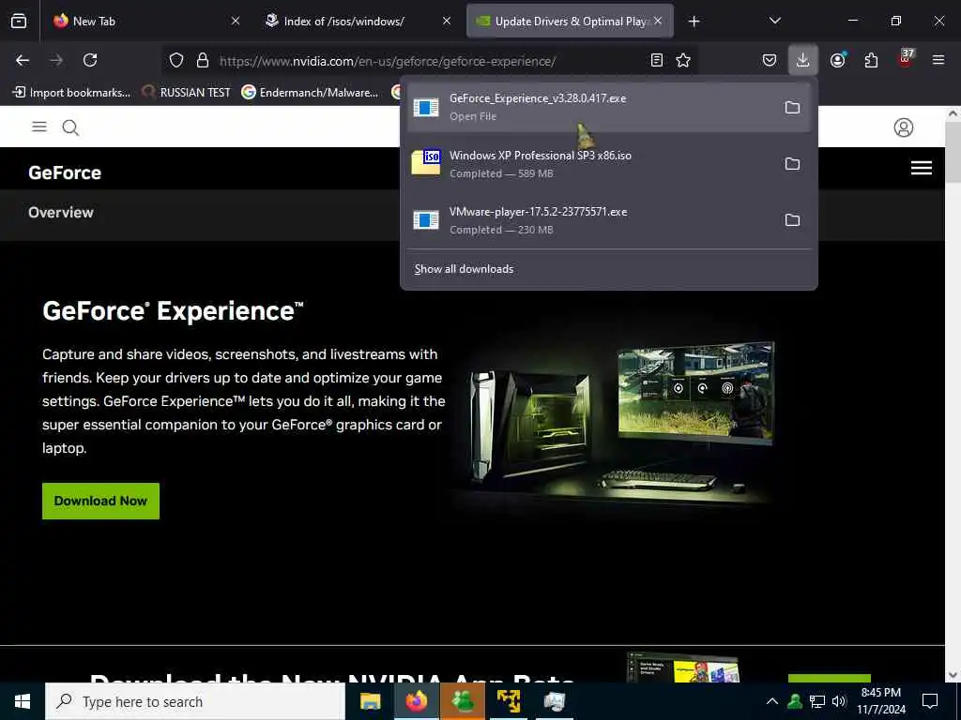
Task: Show Windows XP iso in folder
Action: (792, 163)
